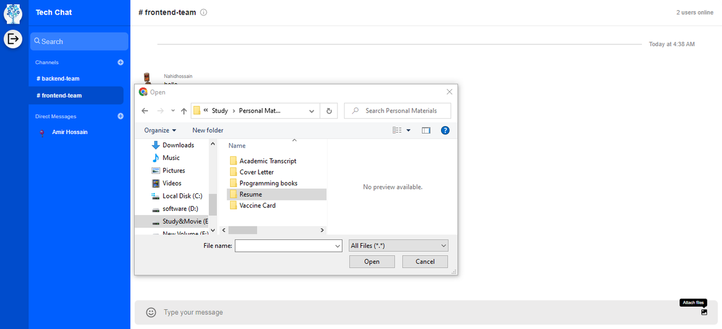Select the frontend-team channel
Screen dimensions: 722x329
coord(76,95)
